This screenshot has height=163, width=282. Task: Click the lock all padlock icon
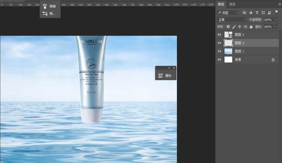[x=251, y=27]
